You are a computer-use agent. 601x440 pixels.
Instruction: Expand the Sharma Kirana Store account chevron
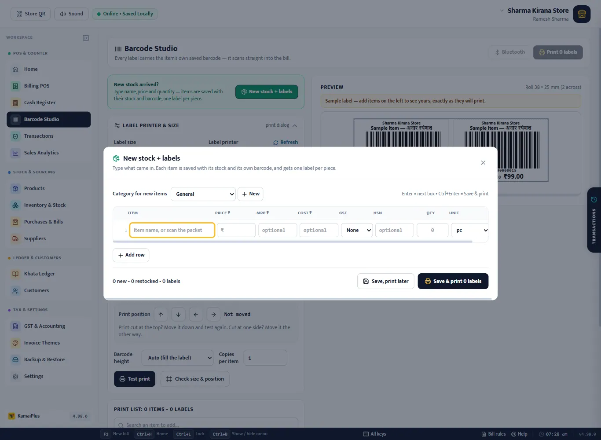pyautogui.click(x=502, y=11)
